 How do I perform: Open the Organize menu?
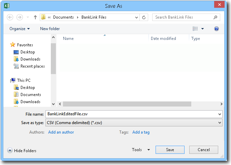click(20, 29)
